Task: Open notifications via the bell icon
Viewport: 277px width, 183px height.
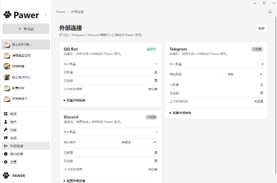Action: coord(270,12)
